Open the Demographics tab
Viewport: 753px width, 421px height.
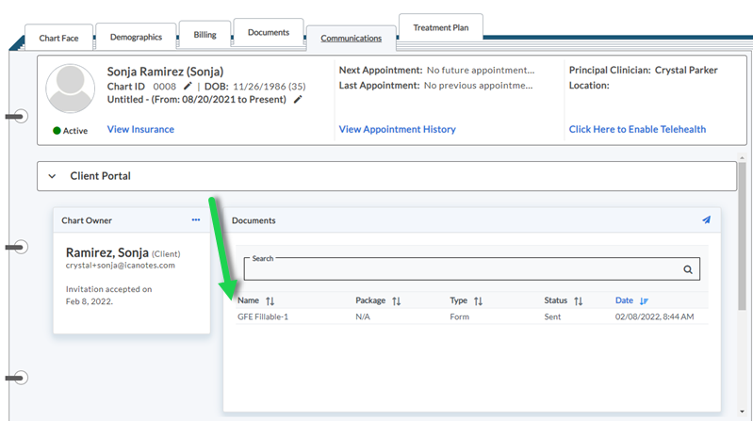pyautogui.click(x=136, y=38)
